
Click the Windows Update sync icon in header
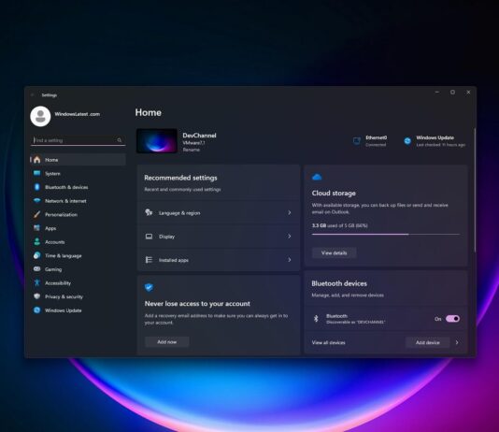tap(407, 140)
